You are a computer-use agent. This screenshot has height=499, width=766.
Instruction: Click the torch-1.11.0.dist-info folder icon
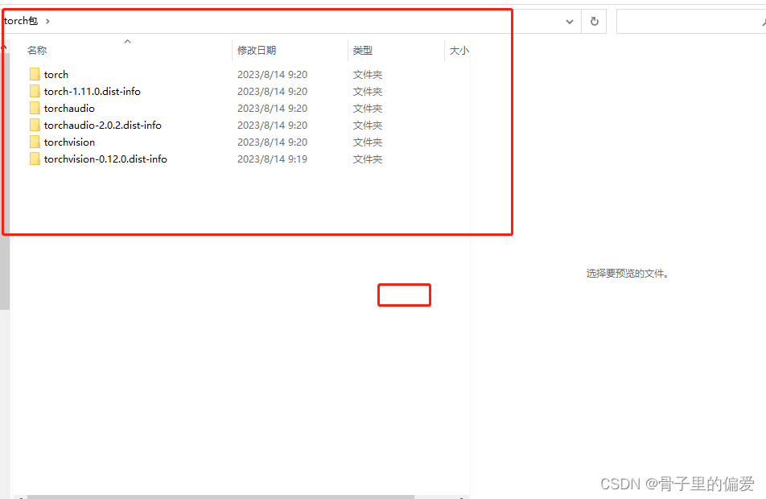[x=35, y=92]
